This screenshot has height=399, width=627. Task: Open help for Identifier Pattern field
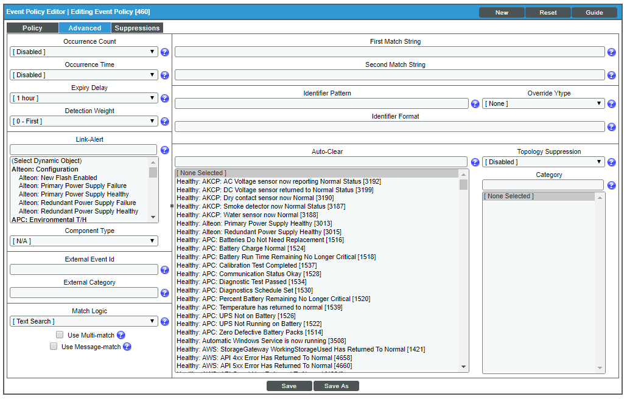point(475,104)
